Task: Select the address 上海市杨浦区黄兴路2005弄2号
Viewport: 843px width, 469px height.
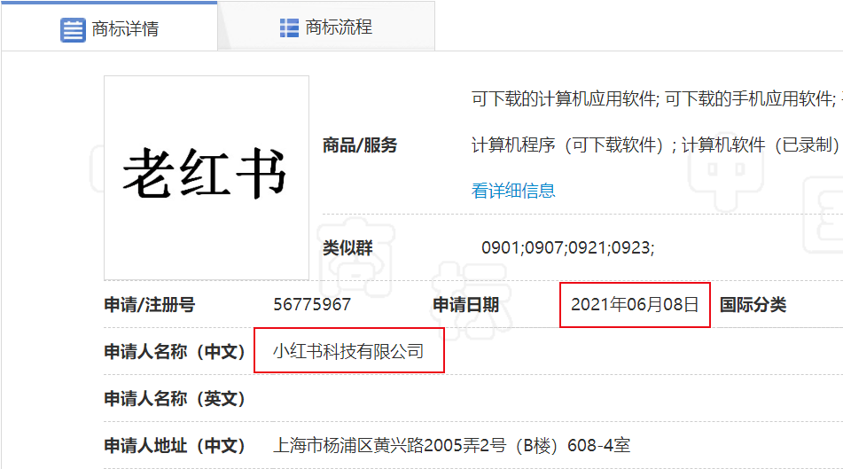Action: click(389, 445)
